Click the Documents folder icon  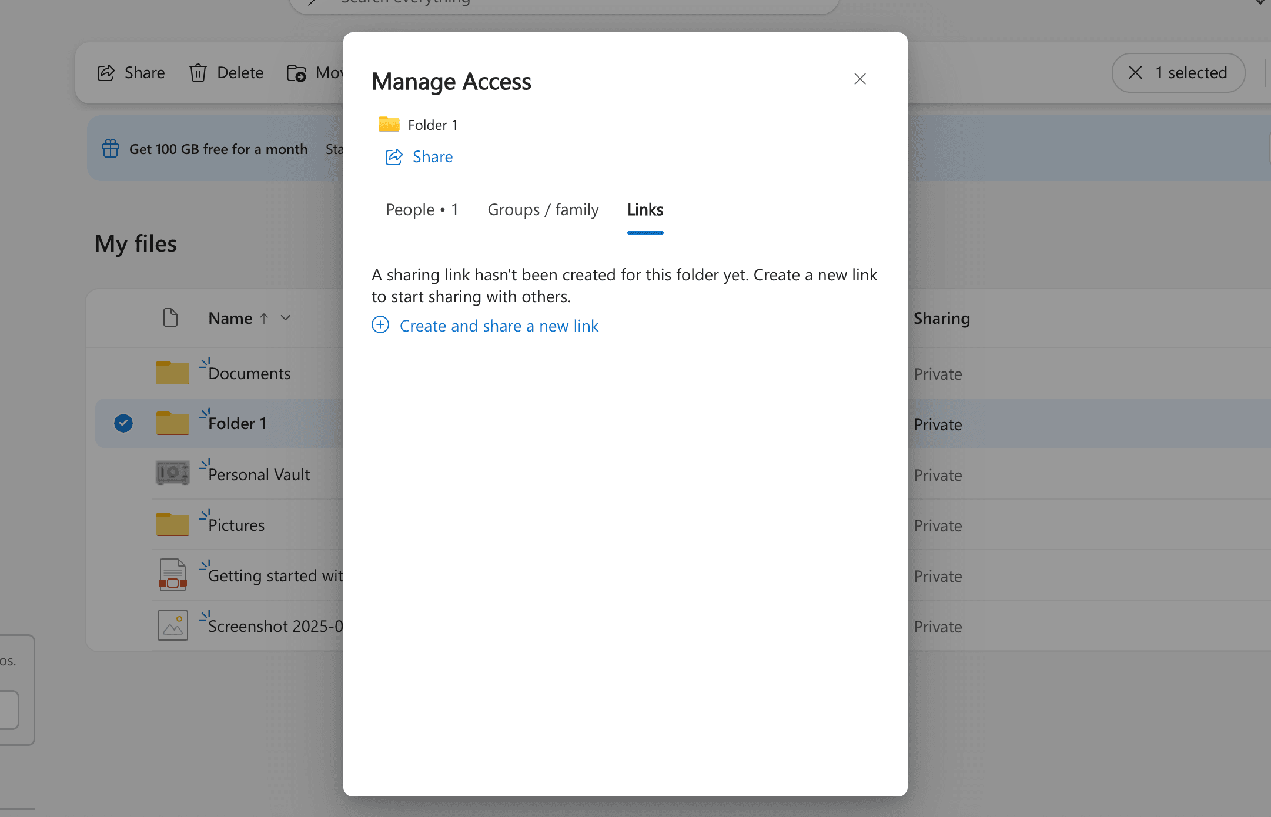[172, 371]
